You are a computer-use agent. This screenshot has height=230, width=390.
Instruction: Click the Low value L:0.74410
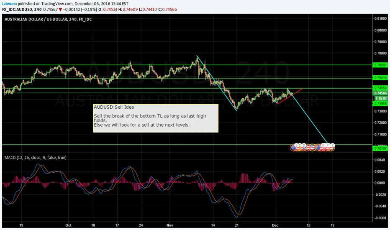tap(148, 10)
